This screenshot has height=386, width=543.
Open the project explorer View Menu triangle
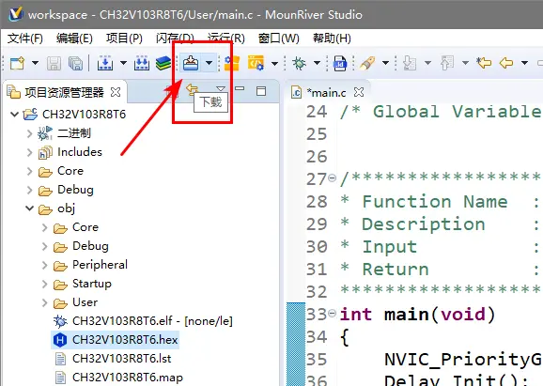[220, 89]
